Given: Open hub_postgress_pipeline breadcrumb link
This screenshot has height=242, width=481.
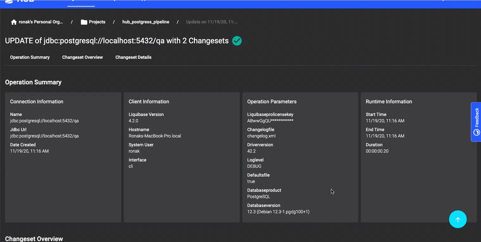Looking at the screenshot, I should [x=146, y=22].
